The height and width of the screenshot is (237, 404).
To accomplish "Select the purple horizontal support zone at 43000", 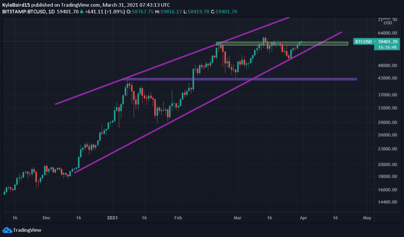I will (x=240, y=79).
